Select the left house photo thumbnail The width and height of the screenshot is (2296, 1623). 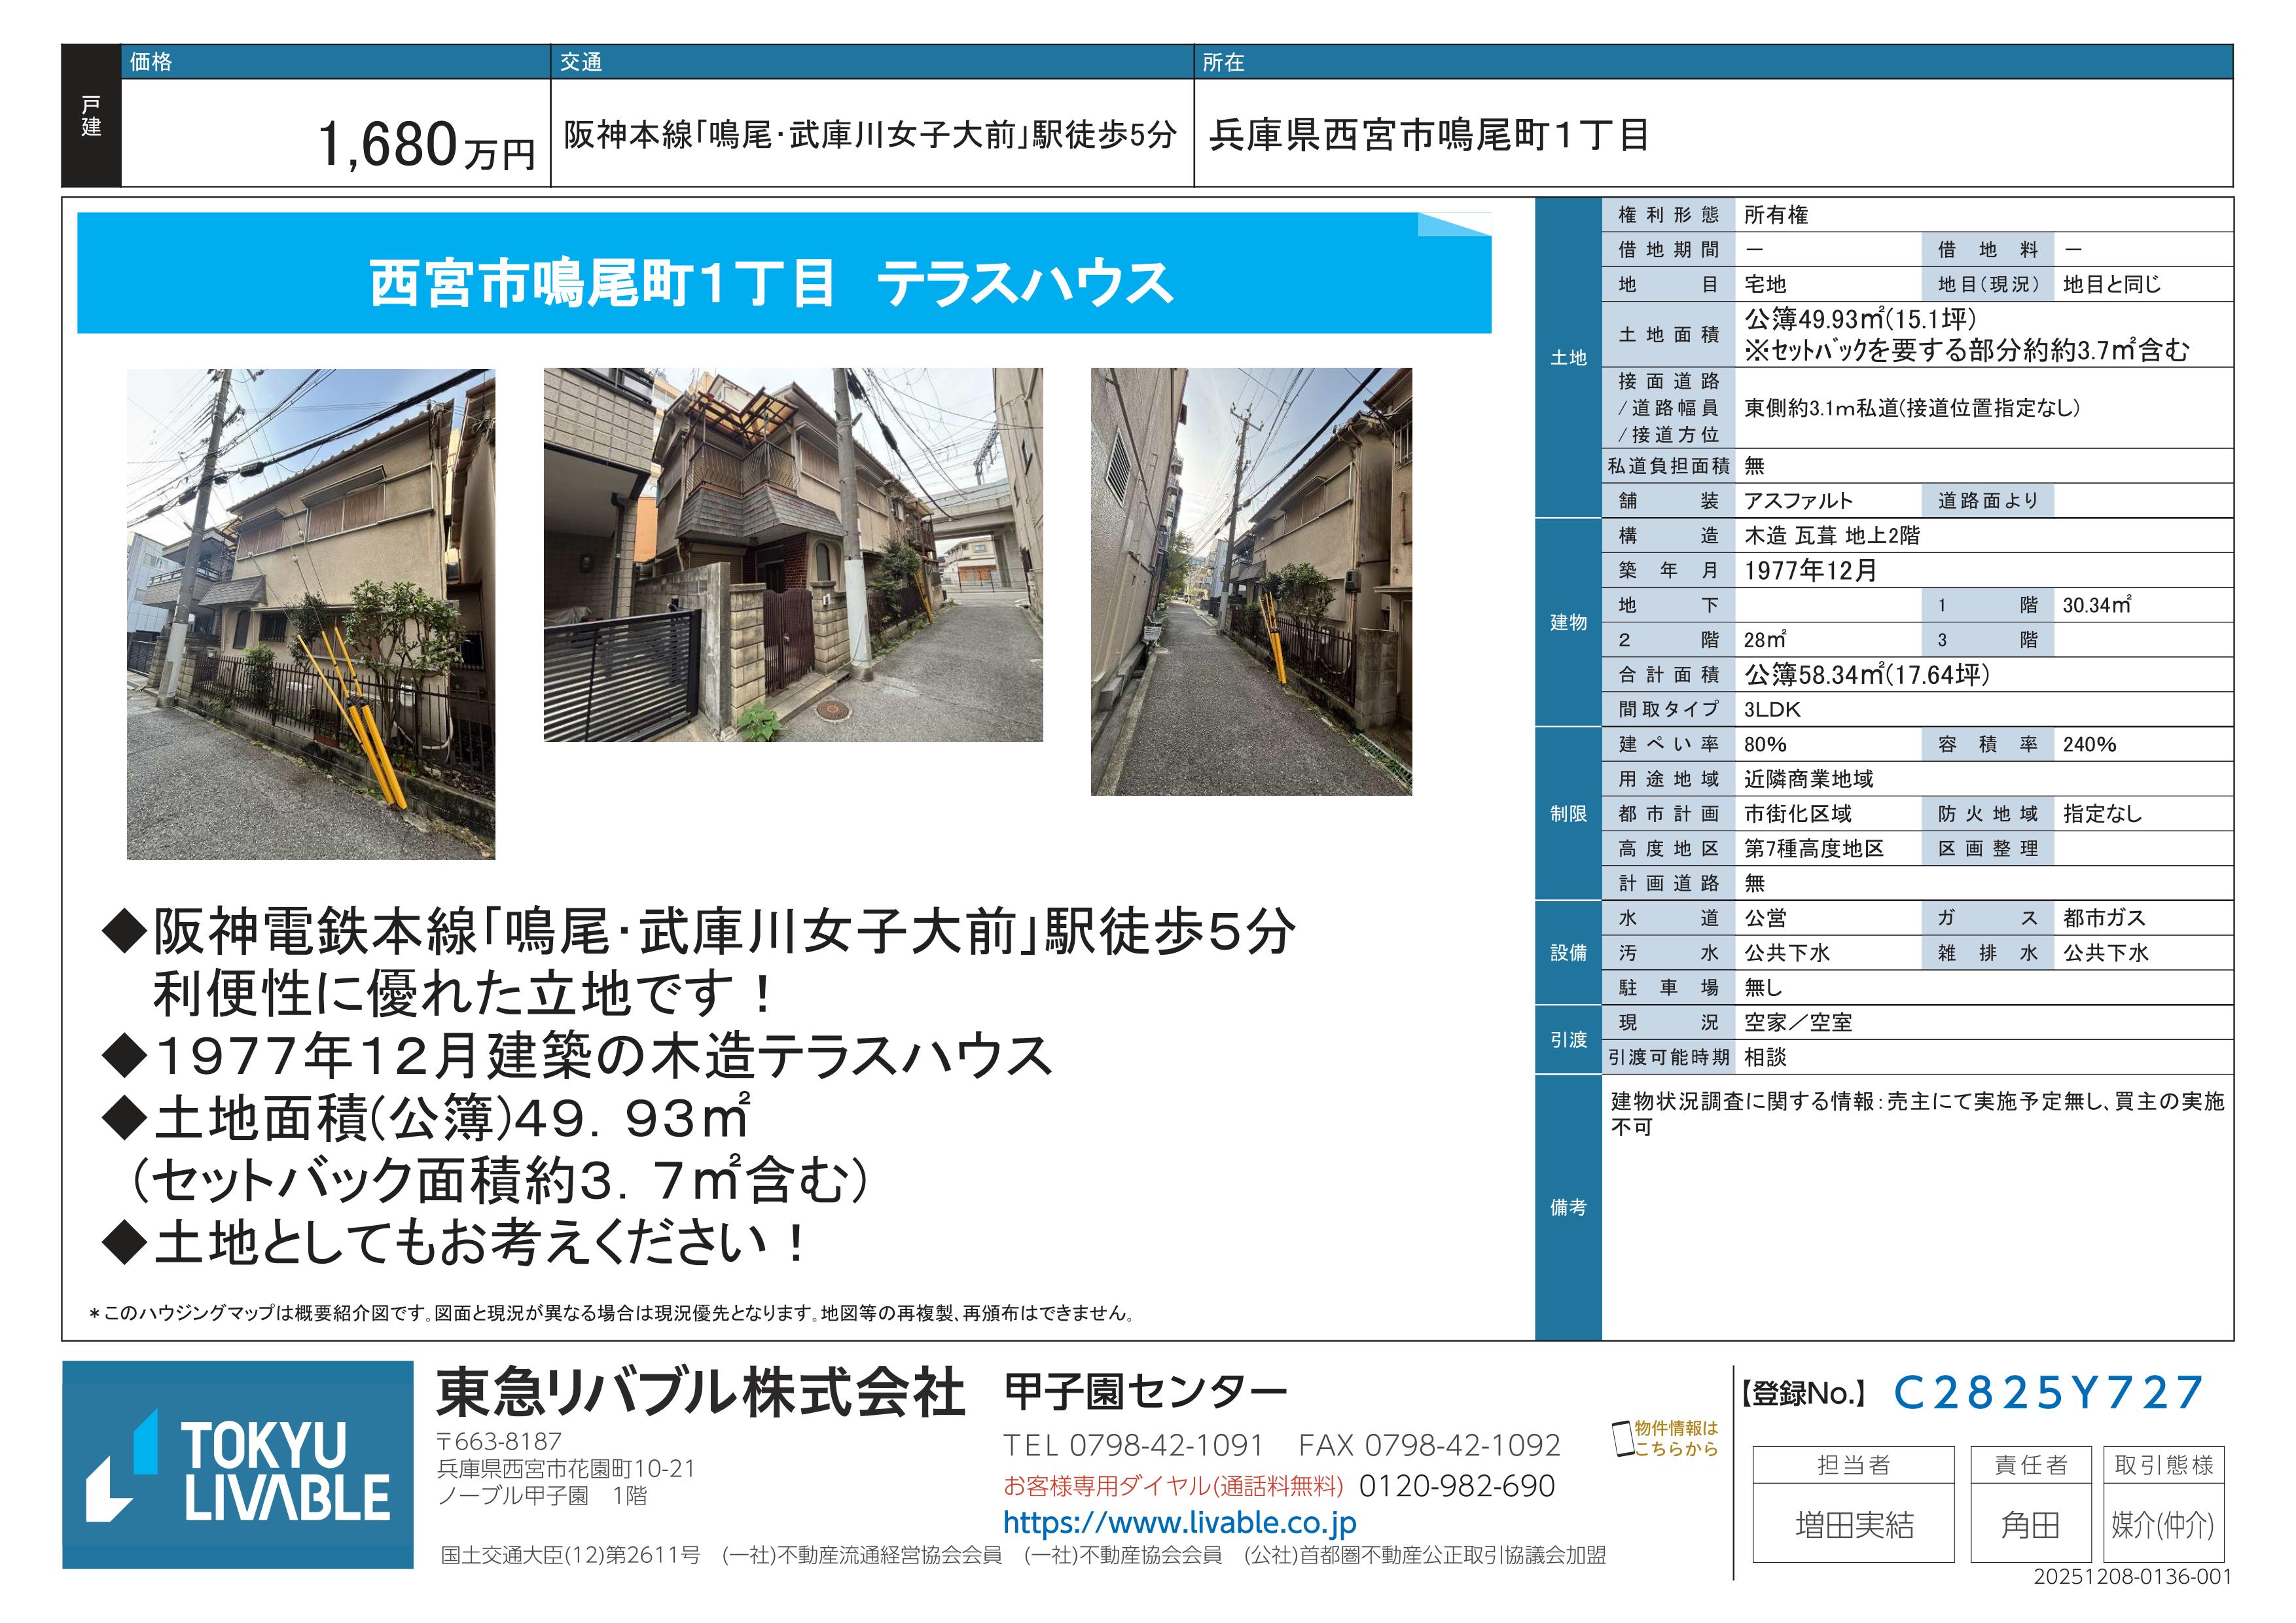(311, 614)
